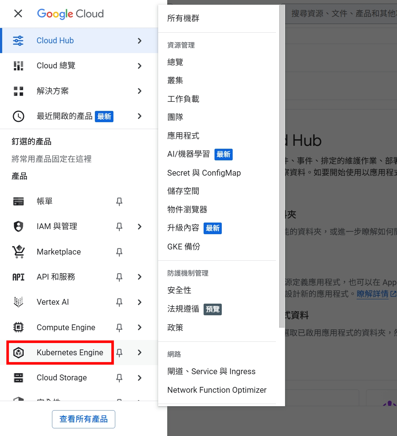The width and height of the screenshot is (397, 436).
Task: Pin 帳單 to the pinned products
Action: (119, 201)
